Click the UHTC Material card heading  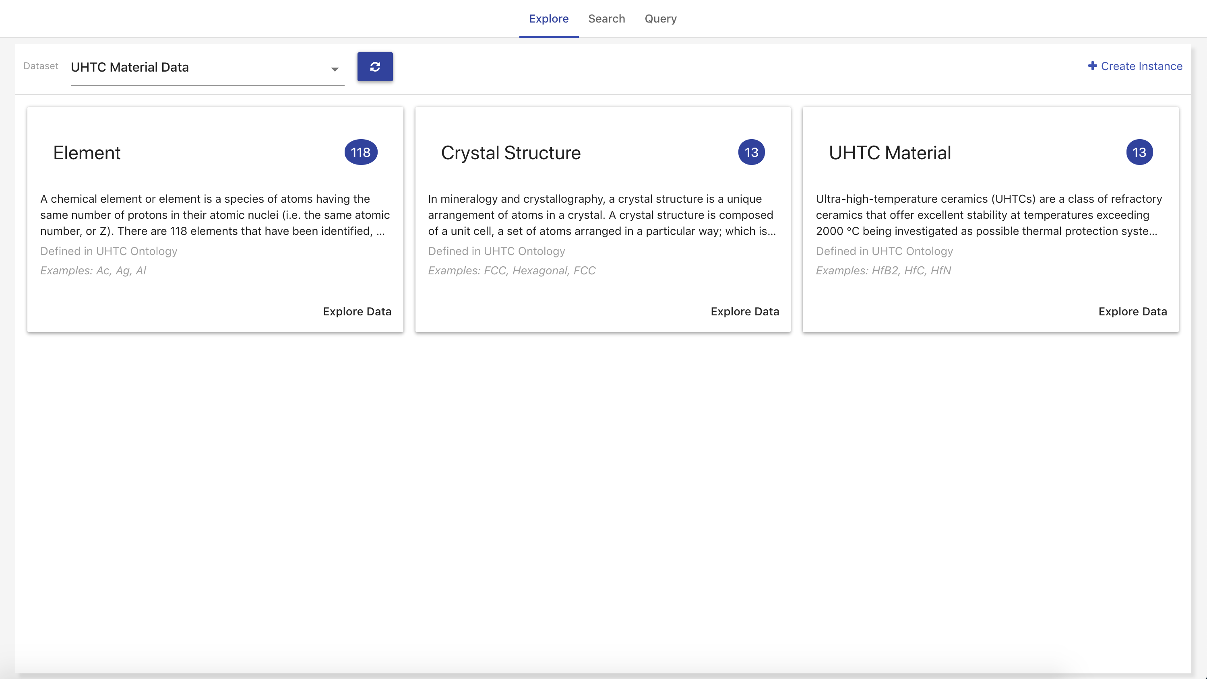[889, 152]
